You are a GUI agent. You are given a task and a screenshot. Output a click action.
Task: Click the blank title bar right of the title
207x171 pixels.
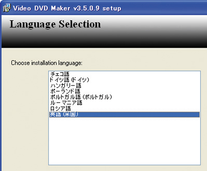(x=164, y=8)
